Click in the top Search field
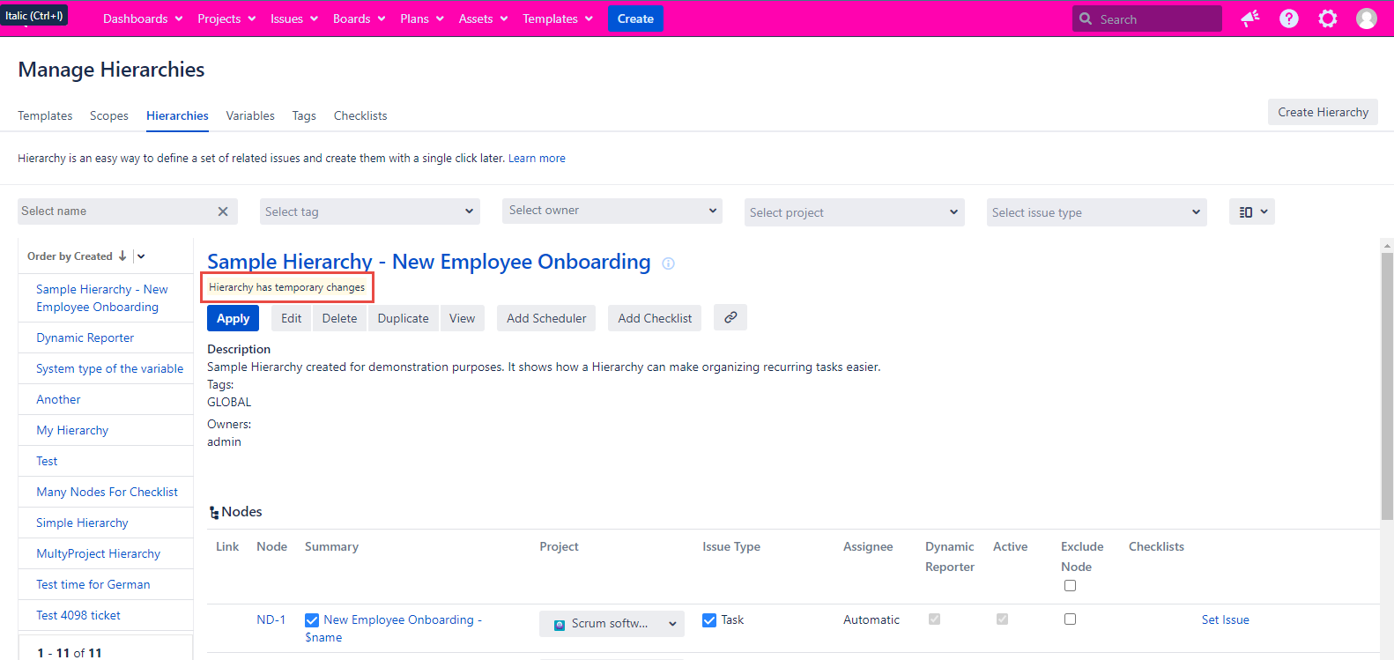The width and height of the screenshot is (1394, 660). pyautogui.click(x=1154, y=19)
